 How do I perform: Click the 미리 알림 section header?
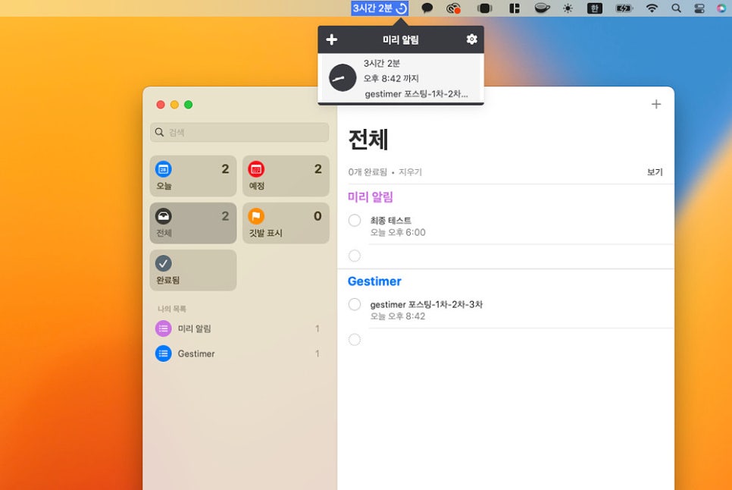click(371, 197)
